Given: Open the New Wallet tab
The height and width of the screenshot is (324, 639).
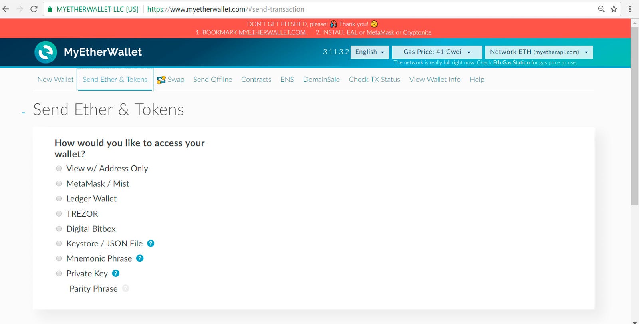Looking at the screenshot, I should pyautogui.click(x=56, y=80).
